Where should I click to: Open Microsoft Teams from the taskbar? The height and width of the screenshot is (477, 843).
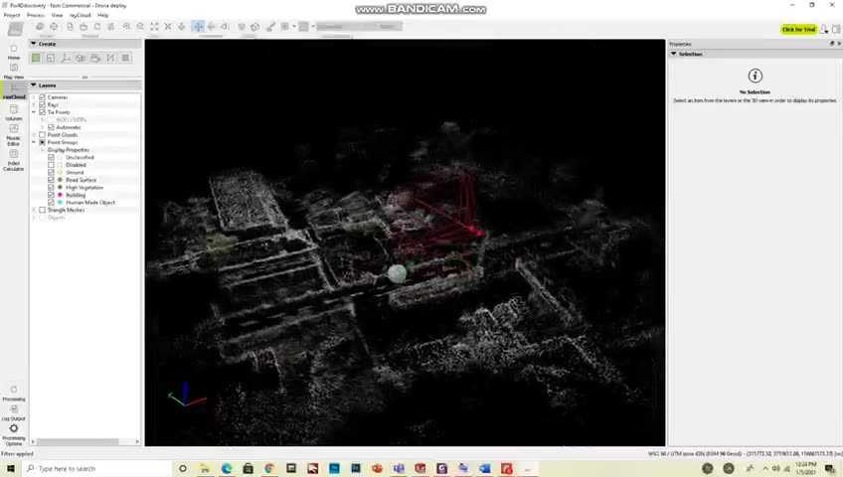coord(399,468)
